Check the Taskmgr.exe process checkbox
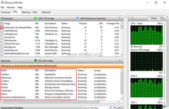This screenshot has height=109, width=169. [2, 47]
